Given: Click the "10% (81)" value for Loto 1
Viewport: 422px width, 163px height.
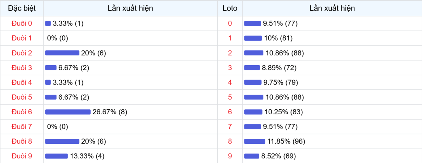Looking at the screenshot, I should (278, 38).
